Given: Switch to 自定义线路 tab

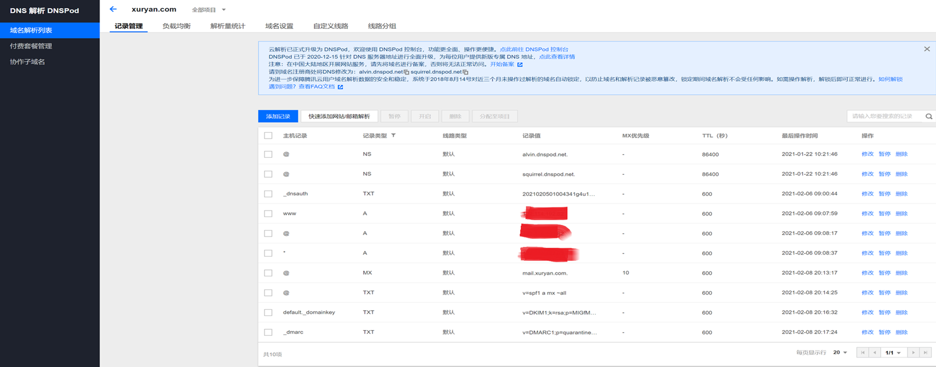Looking at the screenshot, I should click(x=331, y=26).
